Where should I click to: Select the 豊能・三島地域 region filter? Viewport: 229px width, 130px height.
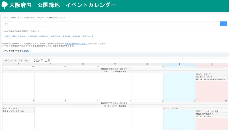(x=18, y=36)
